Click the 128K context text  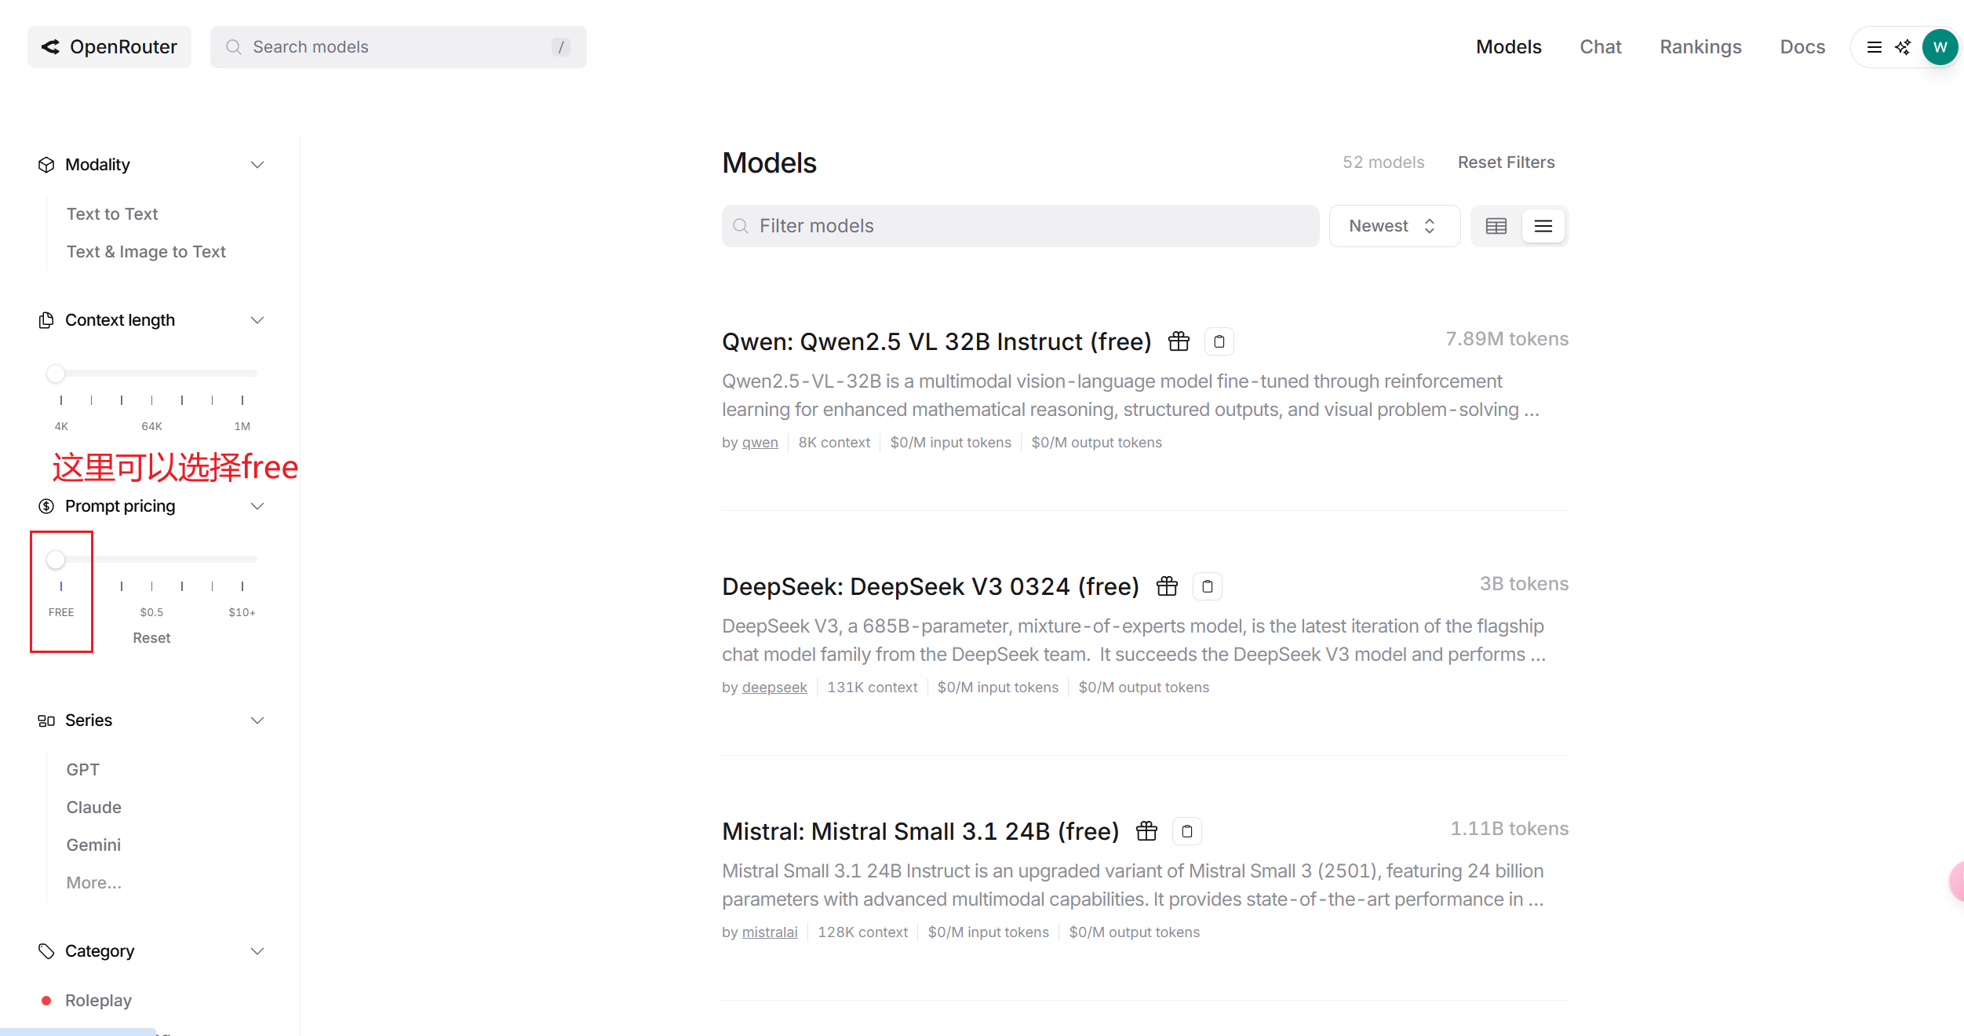click(862, 932)
